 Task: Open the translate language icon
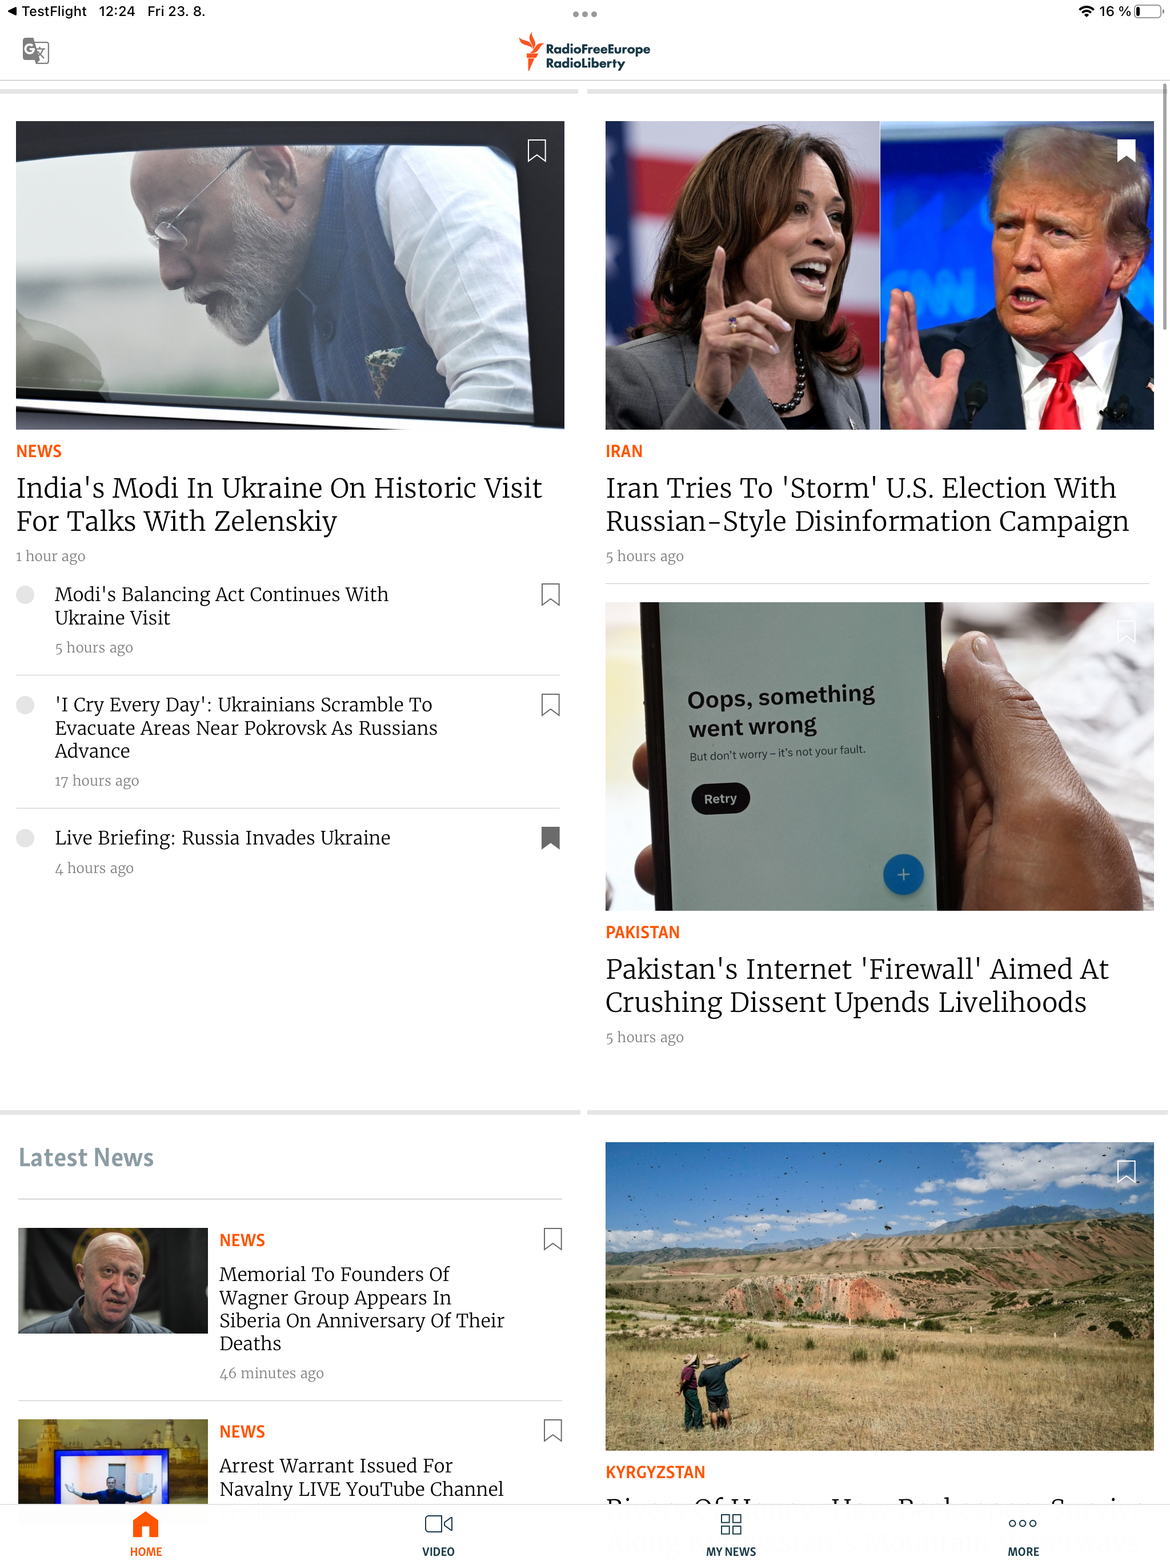tap(35, 51)
